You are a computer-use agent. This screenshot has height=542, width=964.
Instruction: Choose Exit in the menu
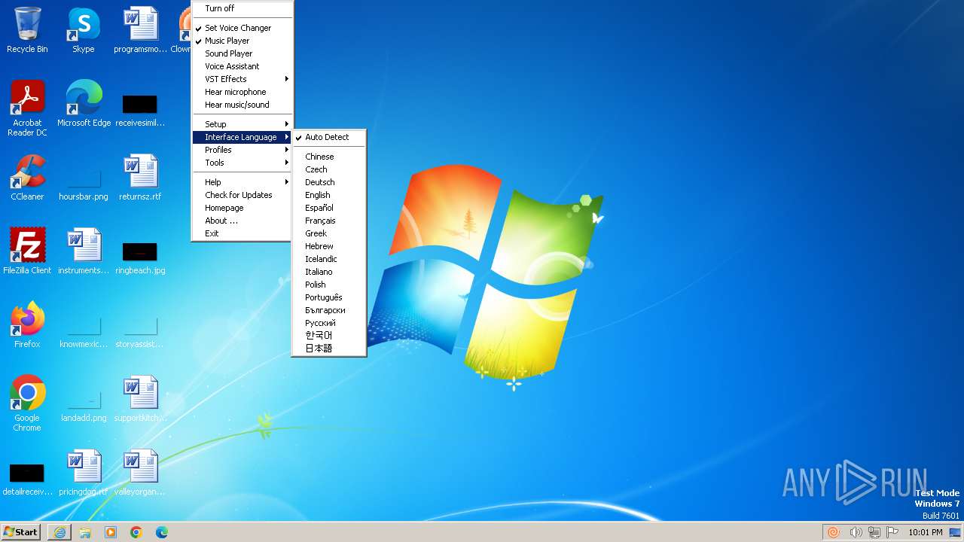click(242, 233)
